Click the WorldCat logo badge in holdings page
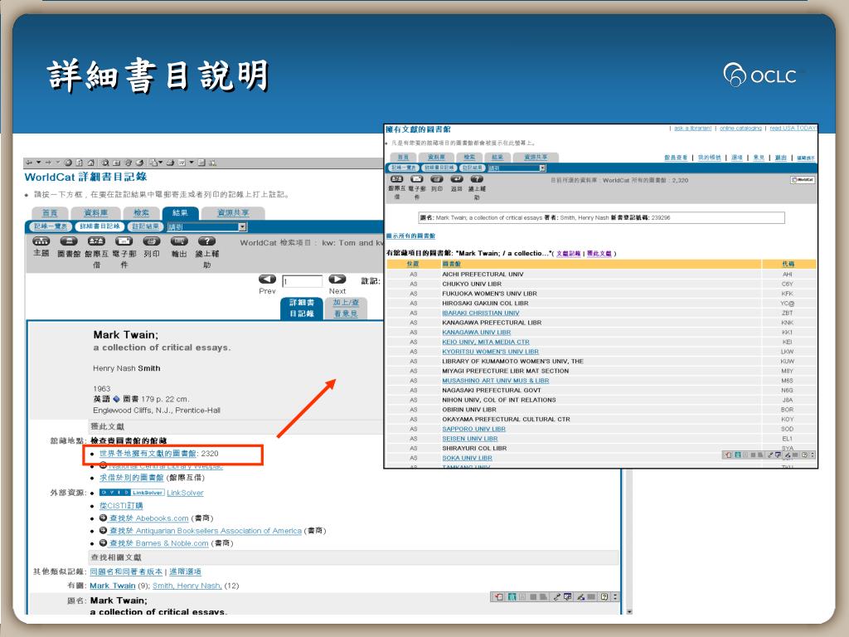The image size is (849, 637). pyautogui.click(x=803, y=180)
